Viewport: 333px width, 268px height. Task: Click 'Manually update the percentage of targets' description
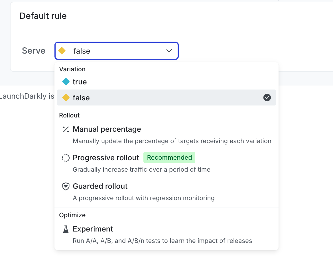point(172,141)
